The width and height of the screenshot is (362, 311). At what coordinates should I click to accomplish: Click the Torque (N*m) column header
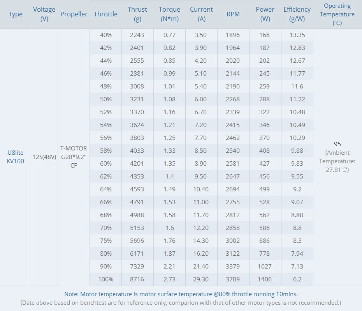coord(169,14)
